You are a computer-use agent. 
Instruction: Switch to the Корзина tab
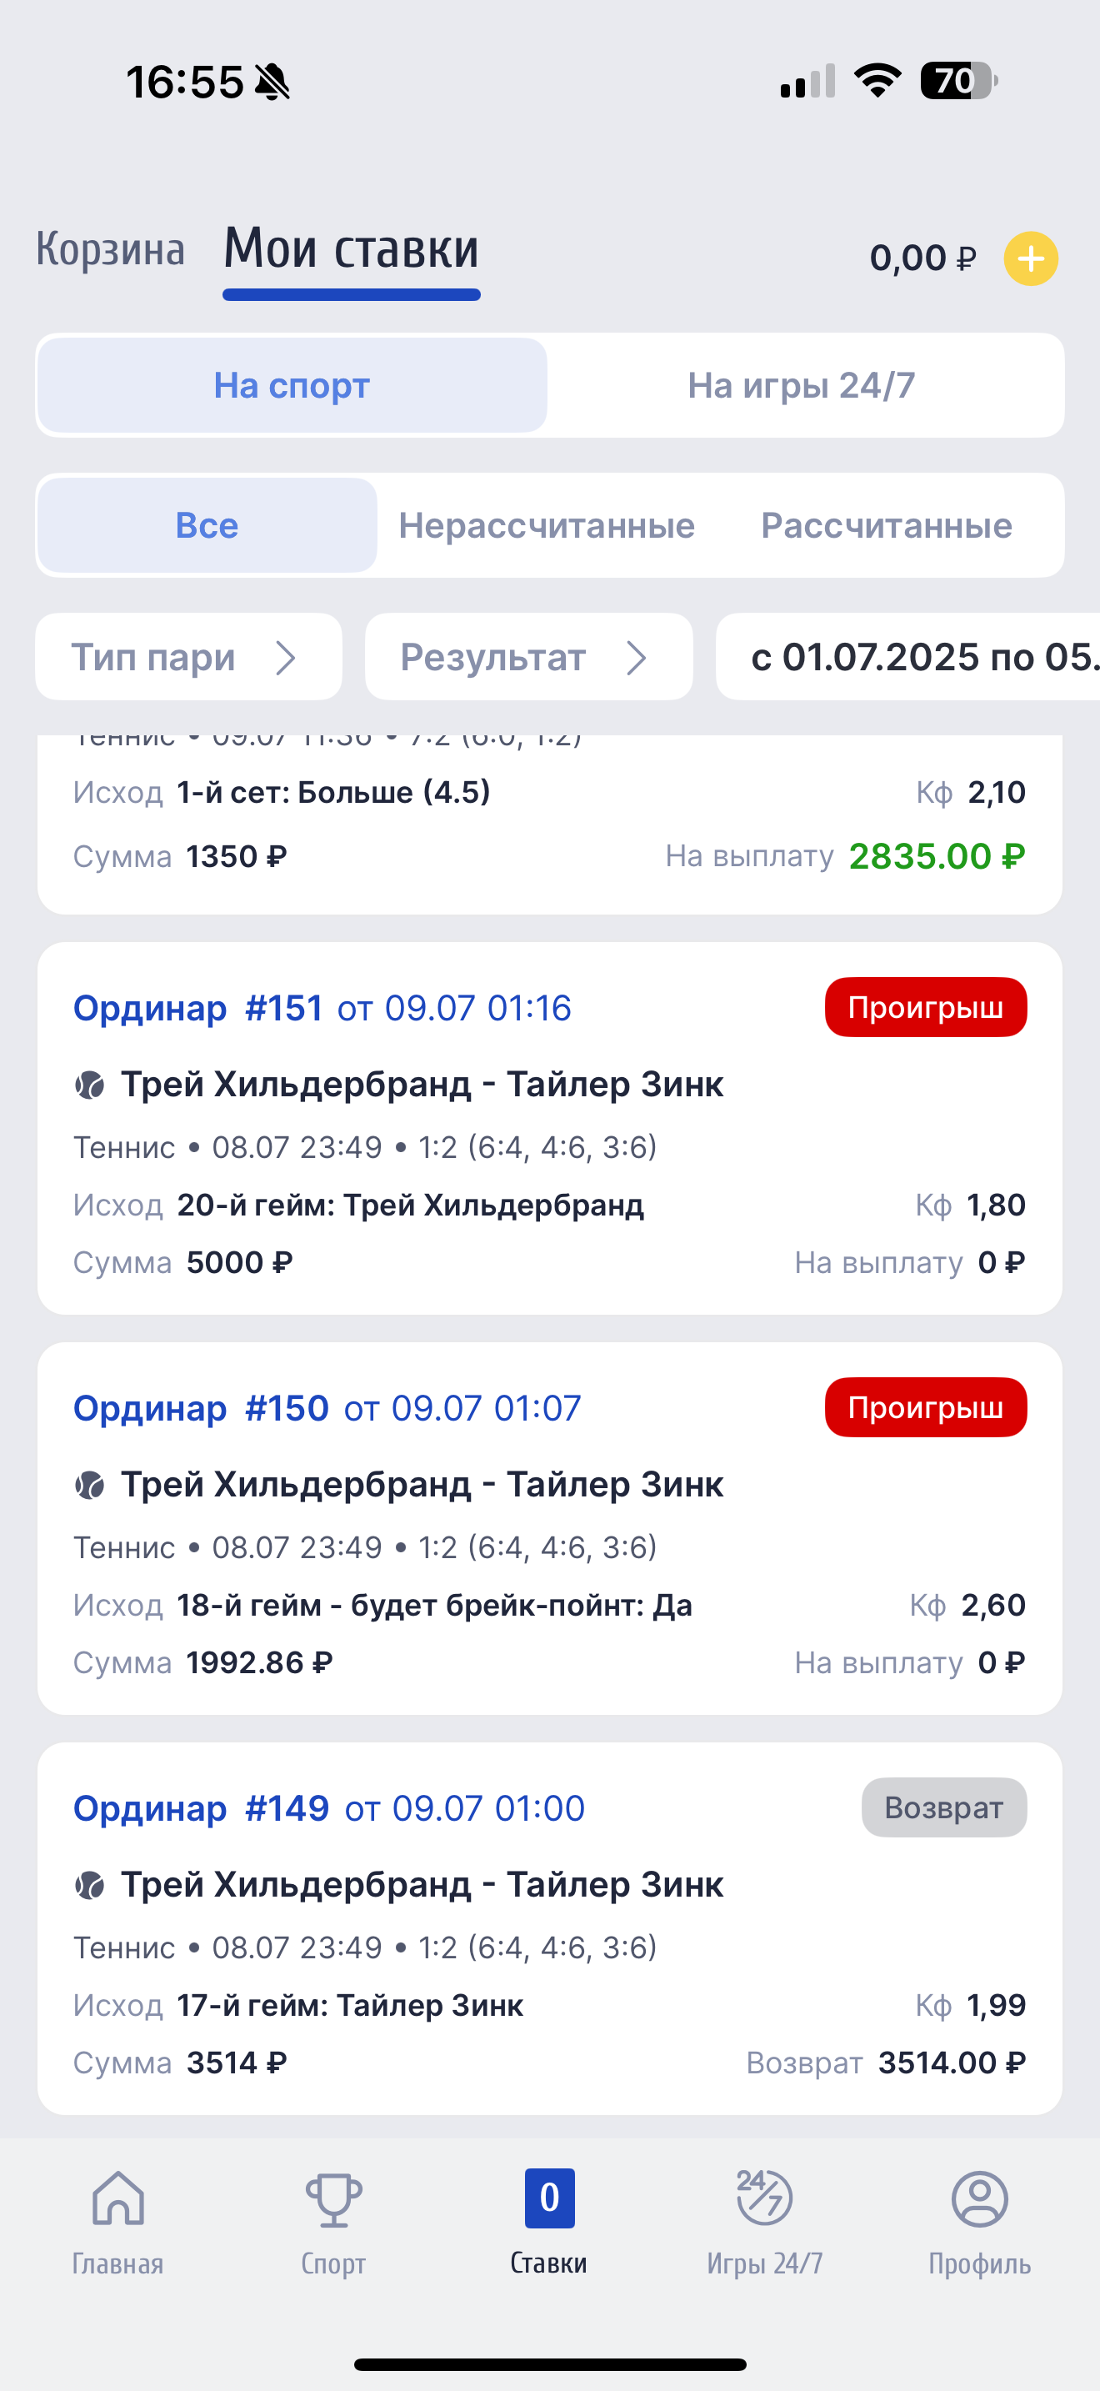[110, 249]
